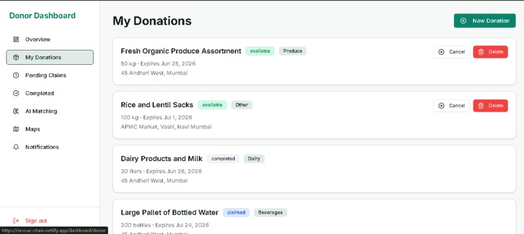Image resolution: width=524 pixels, height=234 pixels.
Task: Click the plus icon in New Donation
Action: (463, 21)
